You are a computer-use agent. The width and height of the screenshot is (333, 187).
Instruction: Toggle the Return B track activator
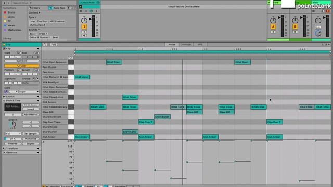[x=295, y=26]
